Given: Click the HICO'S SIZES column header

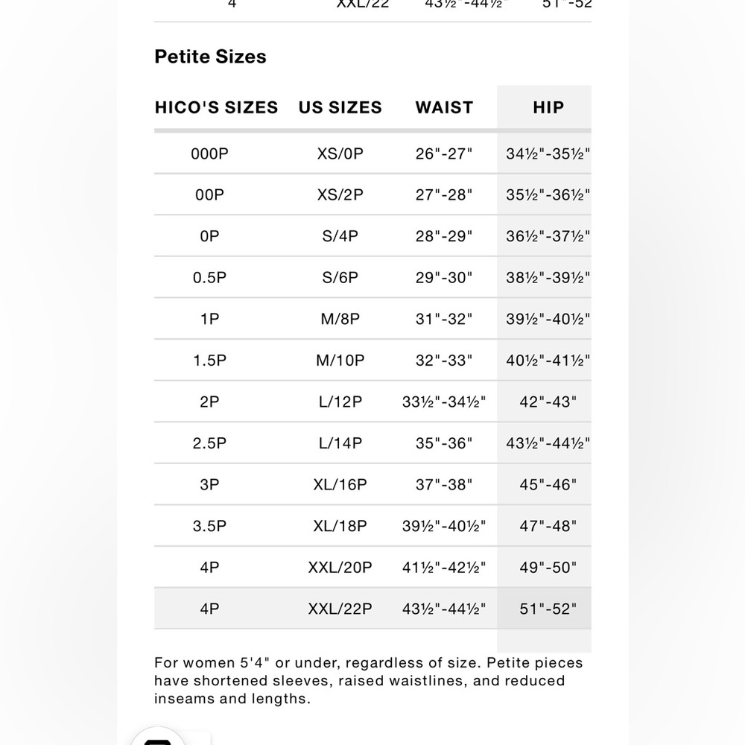Looking at the screenshot, I should tap(216, 107).
